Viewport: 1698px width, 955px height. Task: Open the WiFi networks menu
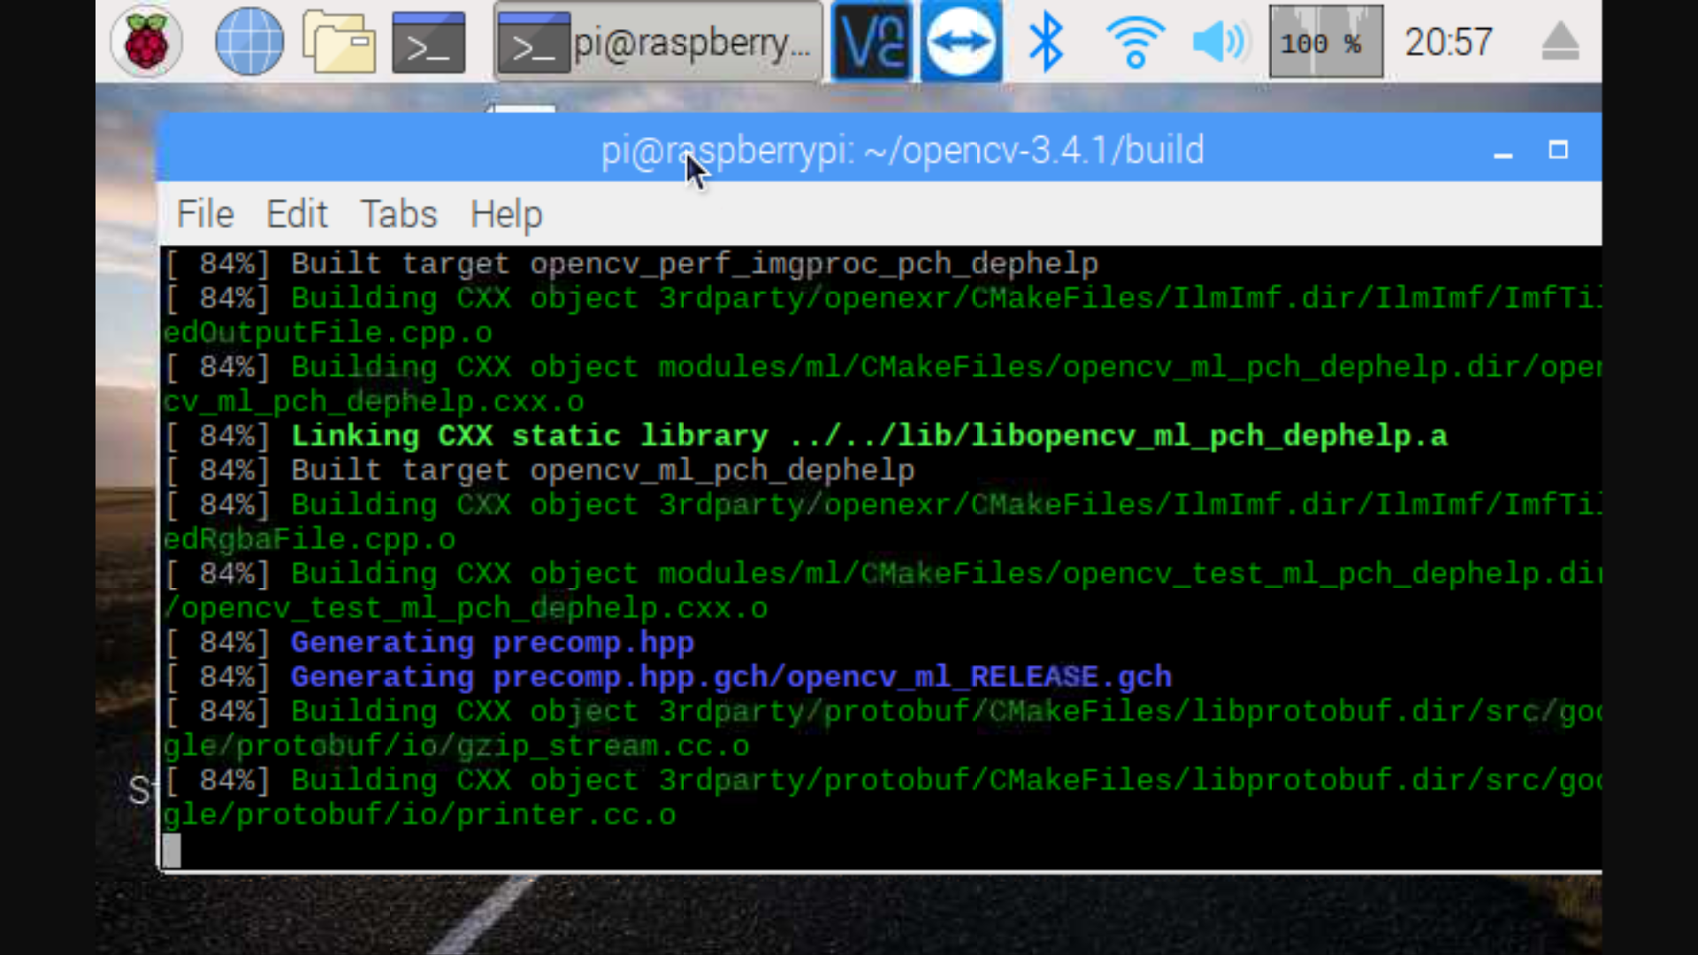pyautogui.click(x=1135, y=42)
